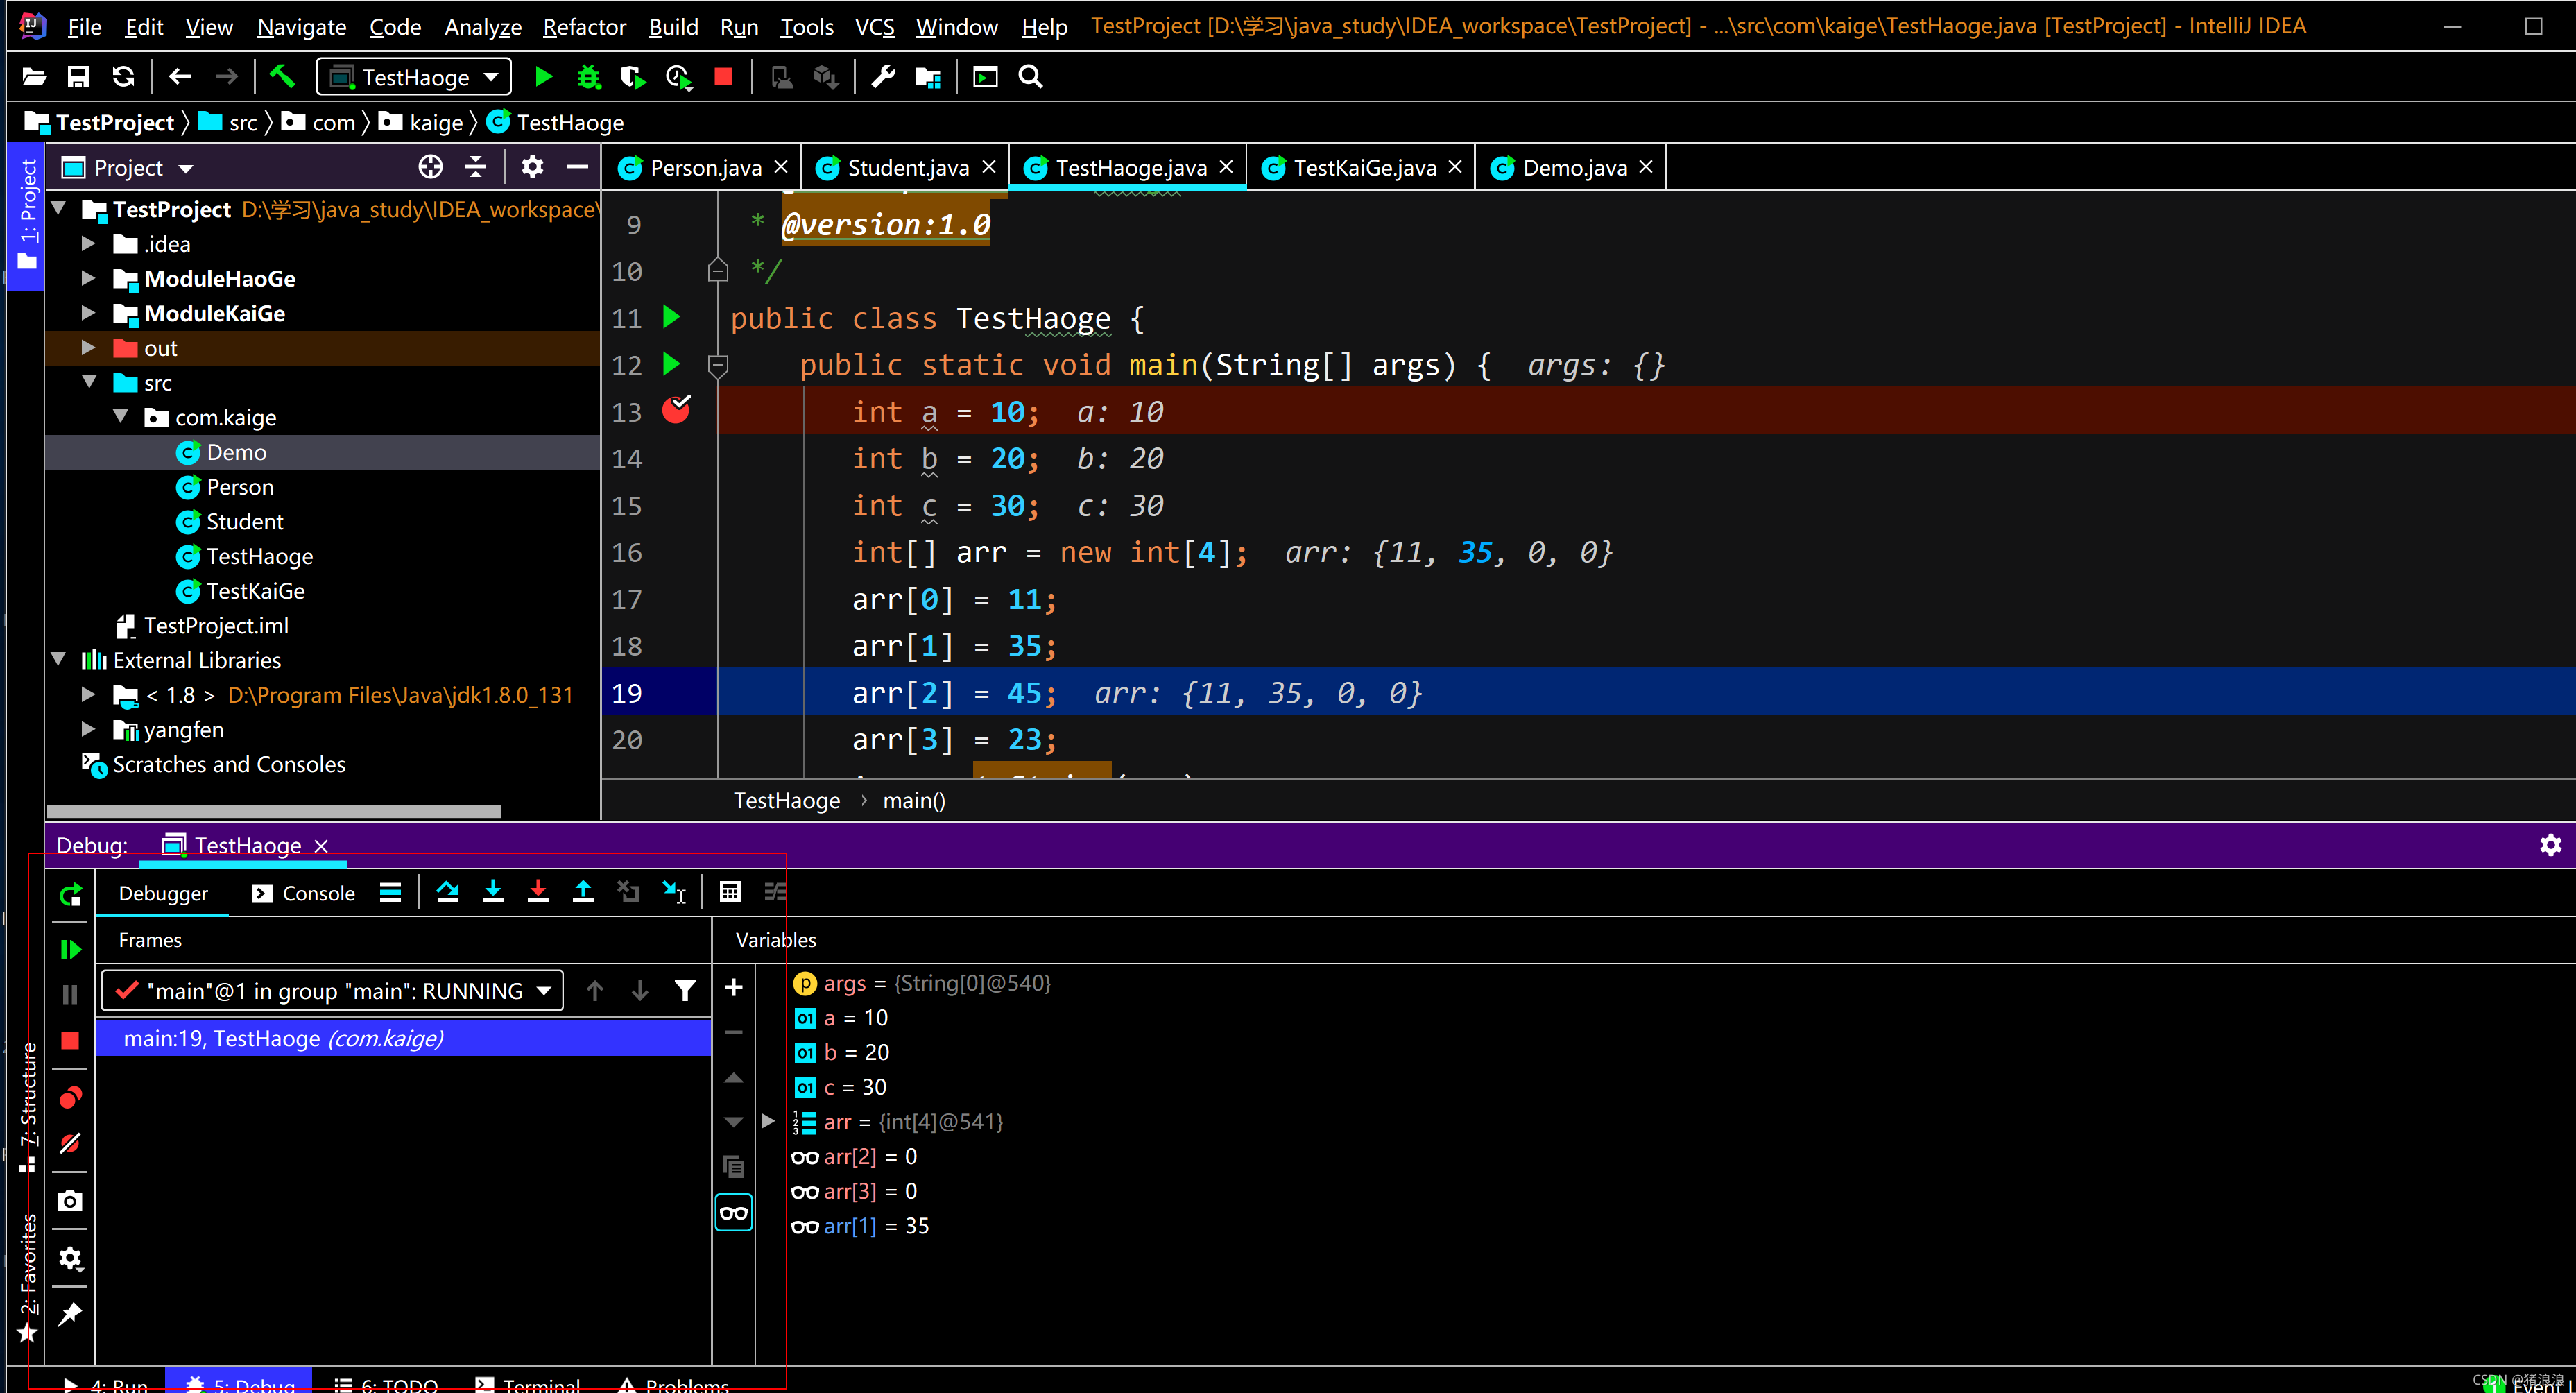The width and height of the screenshot is (2576, 1393).
Task: Toggle the breakpoint on line 13
Action: pyautogui.click(x=677, y=411)
